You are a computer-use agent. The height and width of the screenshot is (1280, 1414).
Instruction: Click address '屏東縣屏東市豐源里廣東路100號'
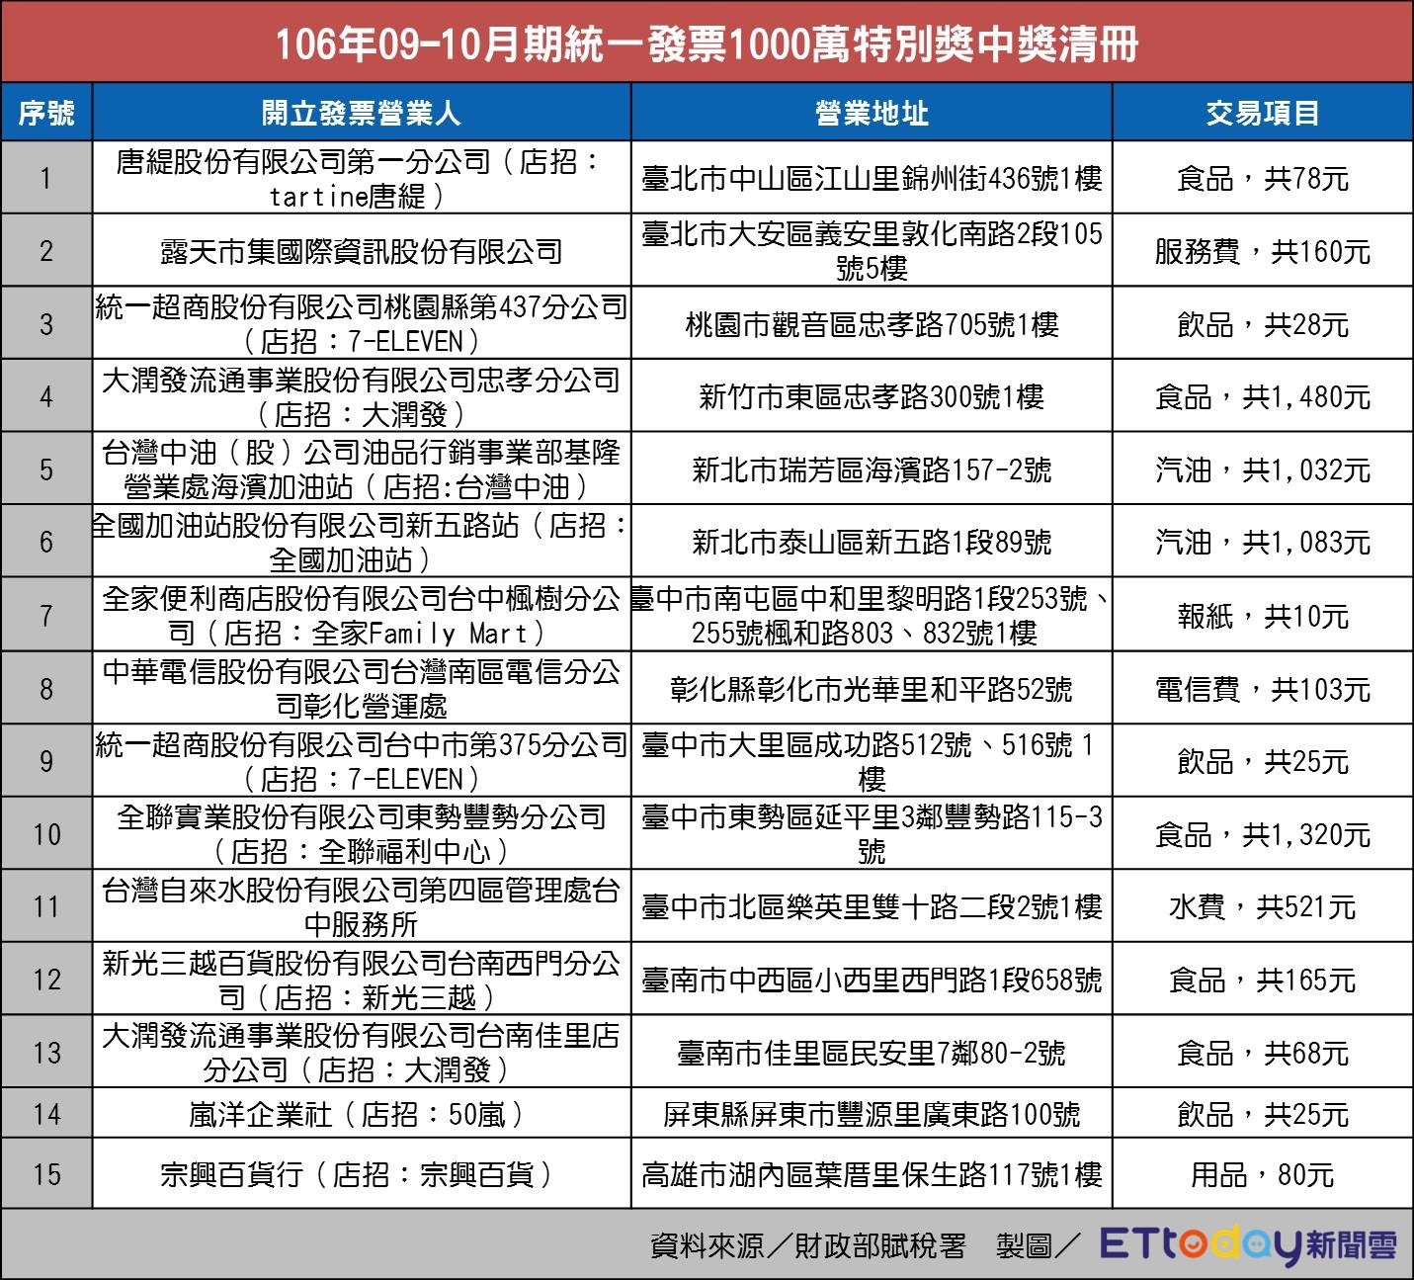point(872,1114)
